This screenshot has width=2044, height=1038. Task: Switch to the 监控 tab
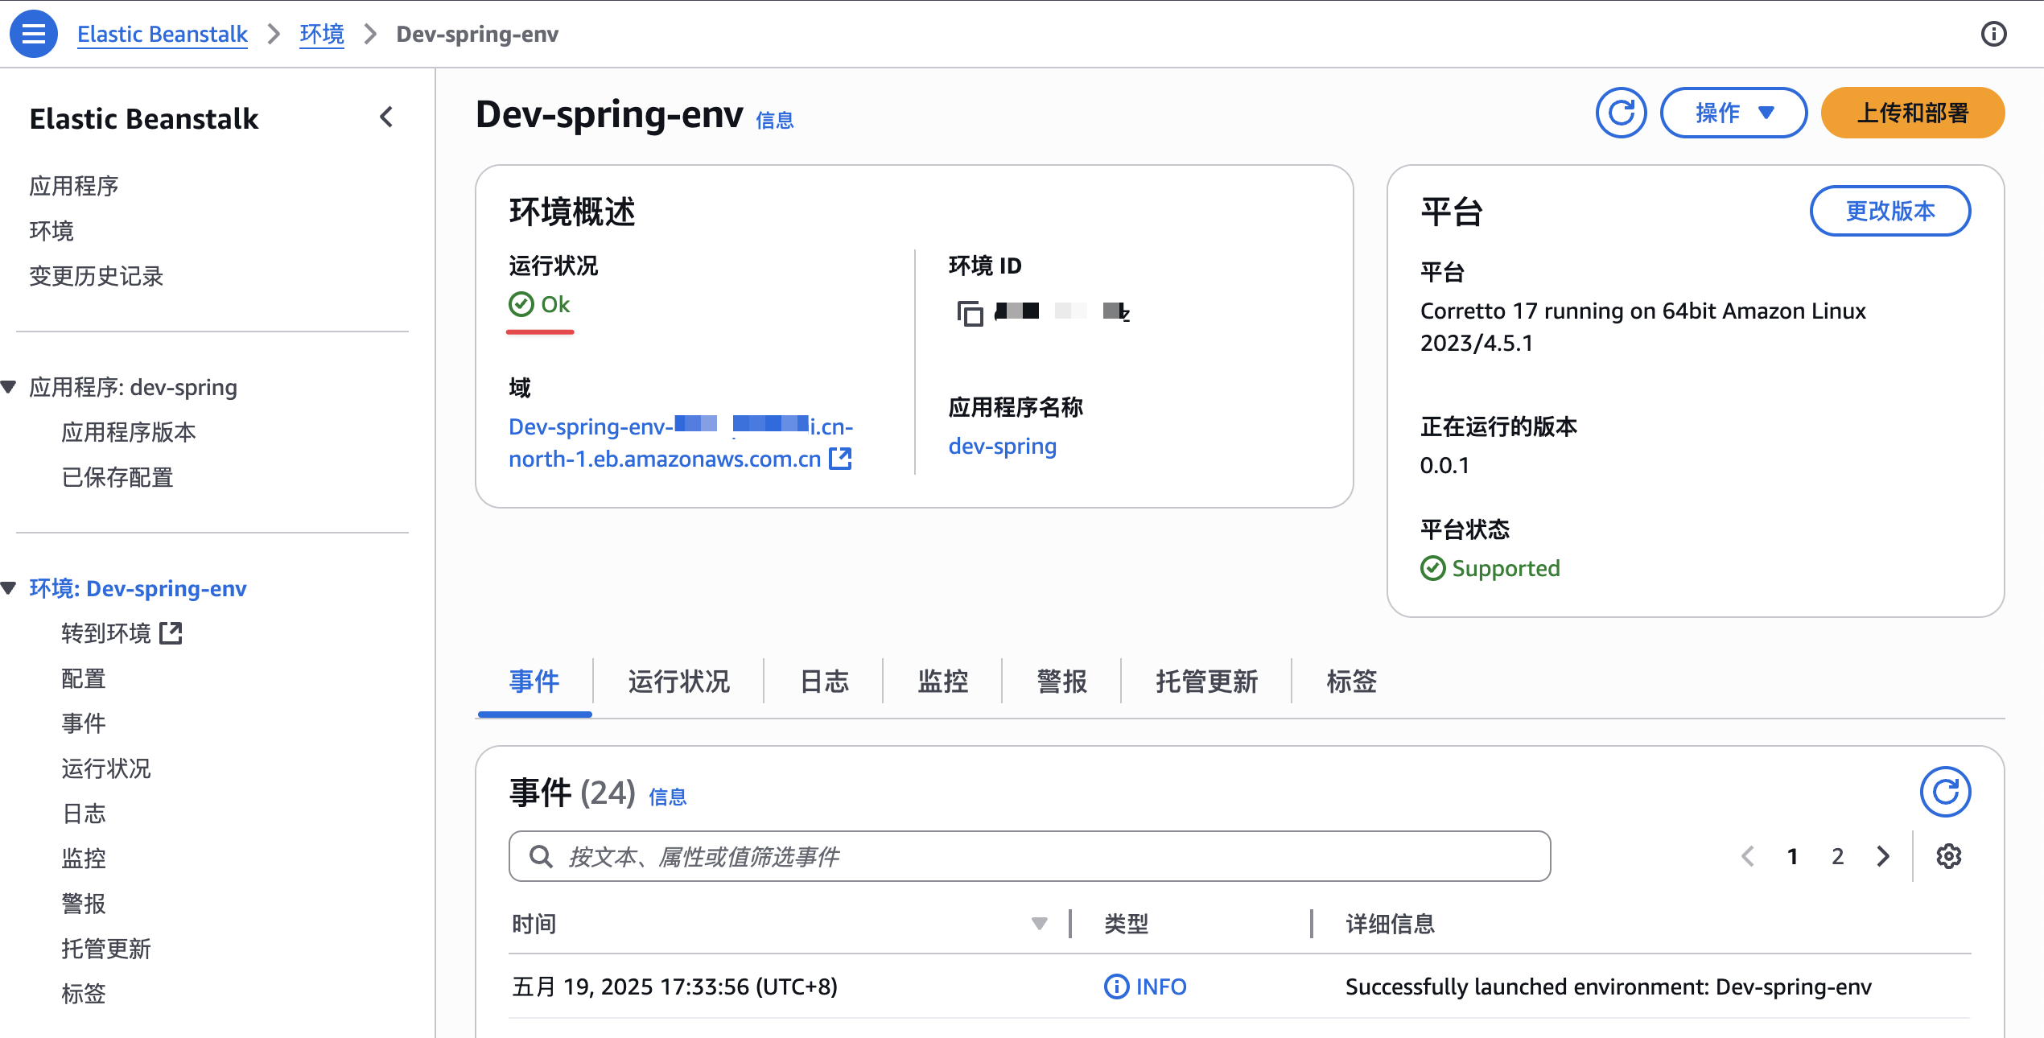click(x=942, y=682)
